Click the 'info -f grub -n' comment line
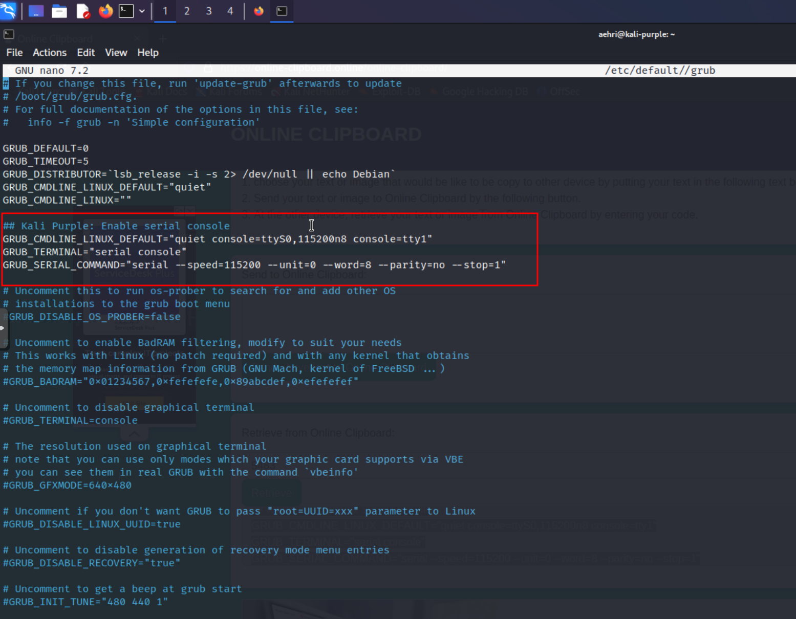 point(132,122)
